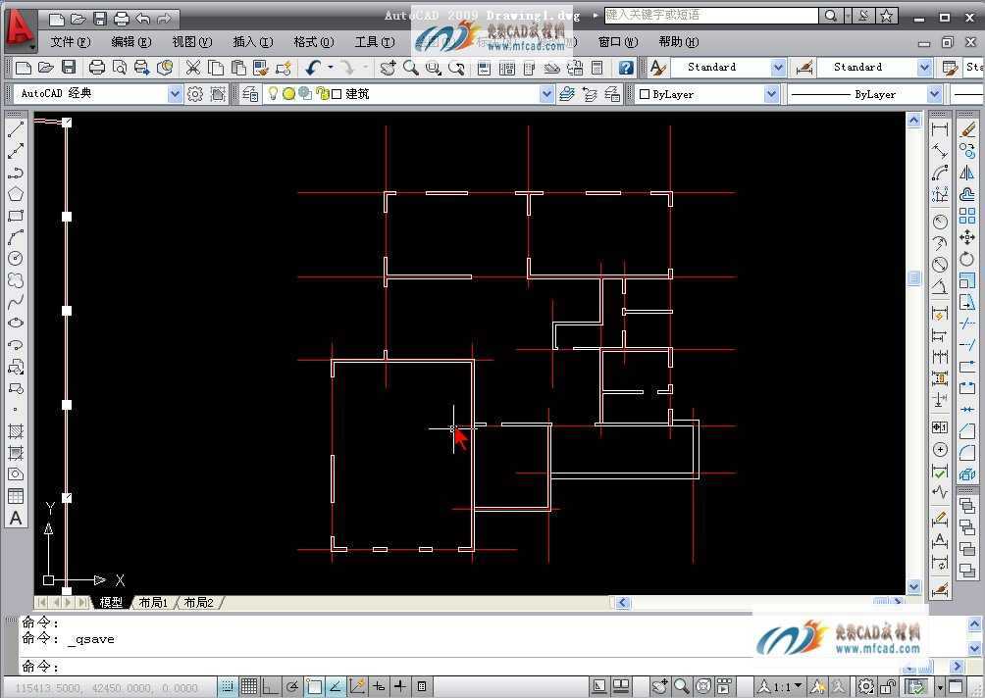Viewport: 985px width, 698px height.
Task: Click the search box in title bar
Action: click(x=710, y=16)
